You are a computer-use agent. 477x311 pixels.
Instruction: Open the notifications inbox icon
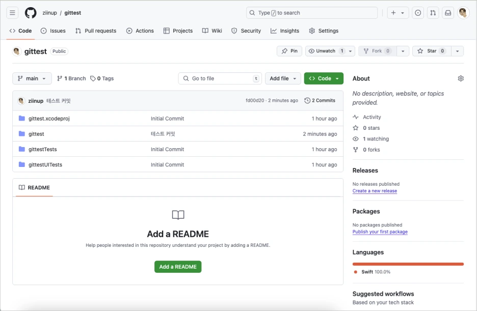click(x=448, y=13)
